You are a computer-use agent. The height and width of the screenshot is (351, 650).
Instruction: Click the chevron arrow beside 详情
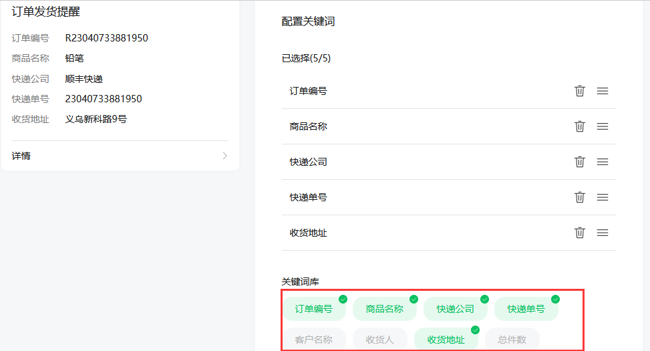225,156
